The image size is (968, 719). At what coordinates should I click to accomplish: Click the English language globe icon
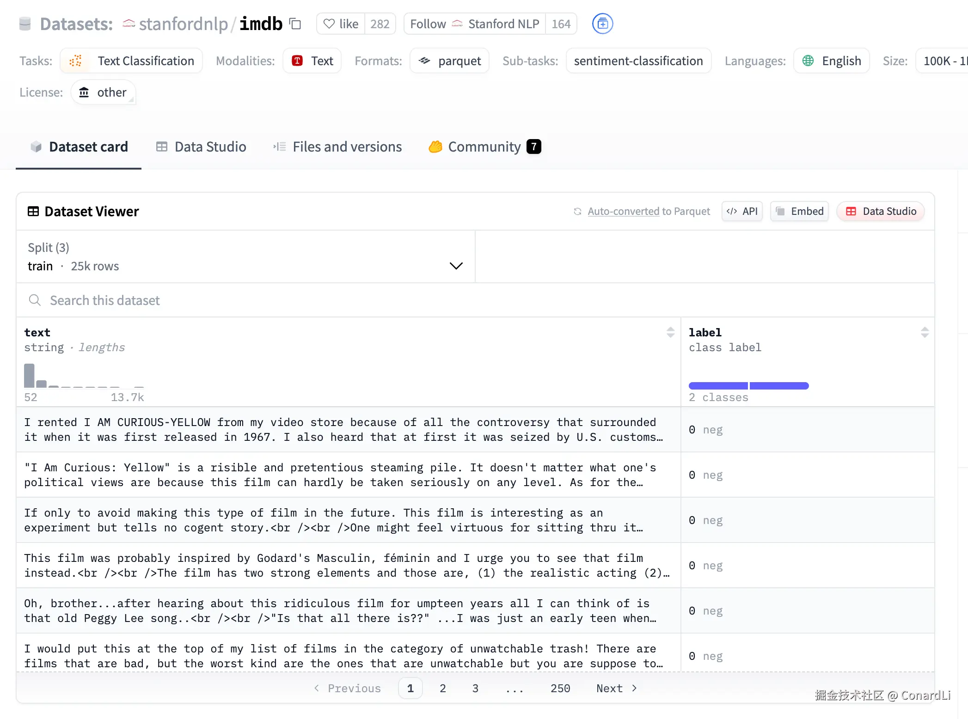pyautogui.click(x=808, y=61)
